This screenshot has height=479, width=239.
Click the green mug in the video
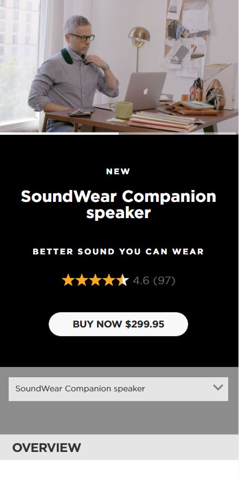[122, 110]
